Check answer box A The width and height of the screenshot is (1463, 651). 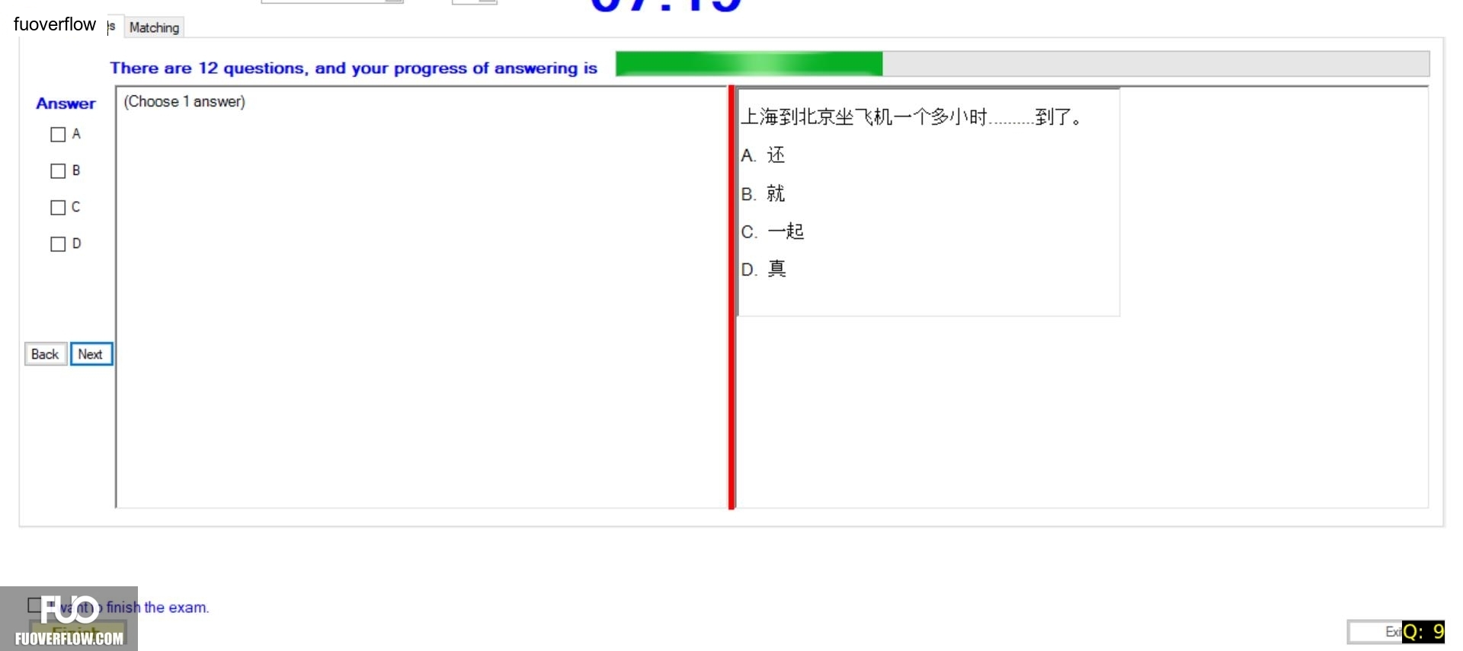(x=58, y=135)
